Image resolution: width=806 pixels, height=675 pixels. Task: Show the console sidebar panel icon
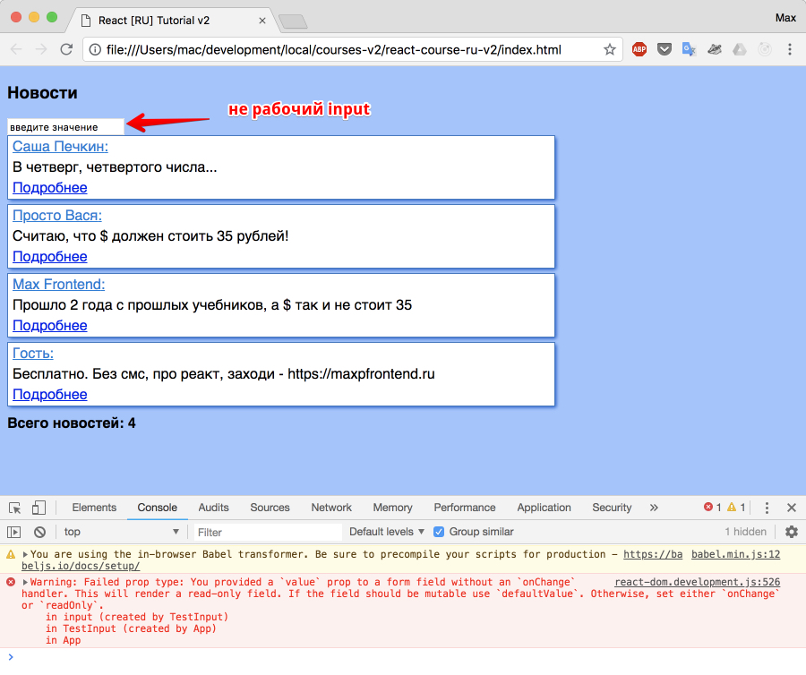(14, 532)
